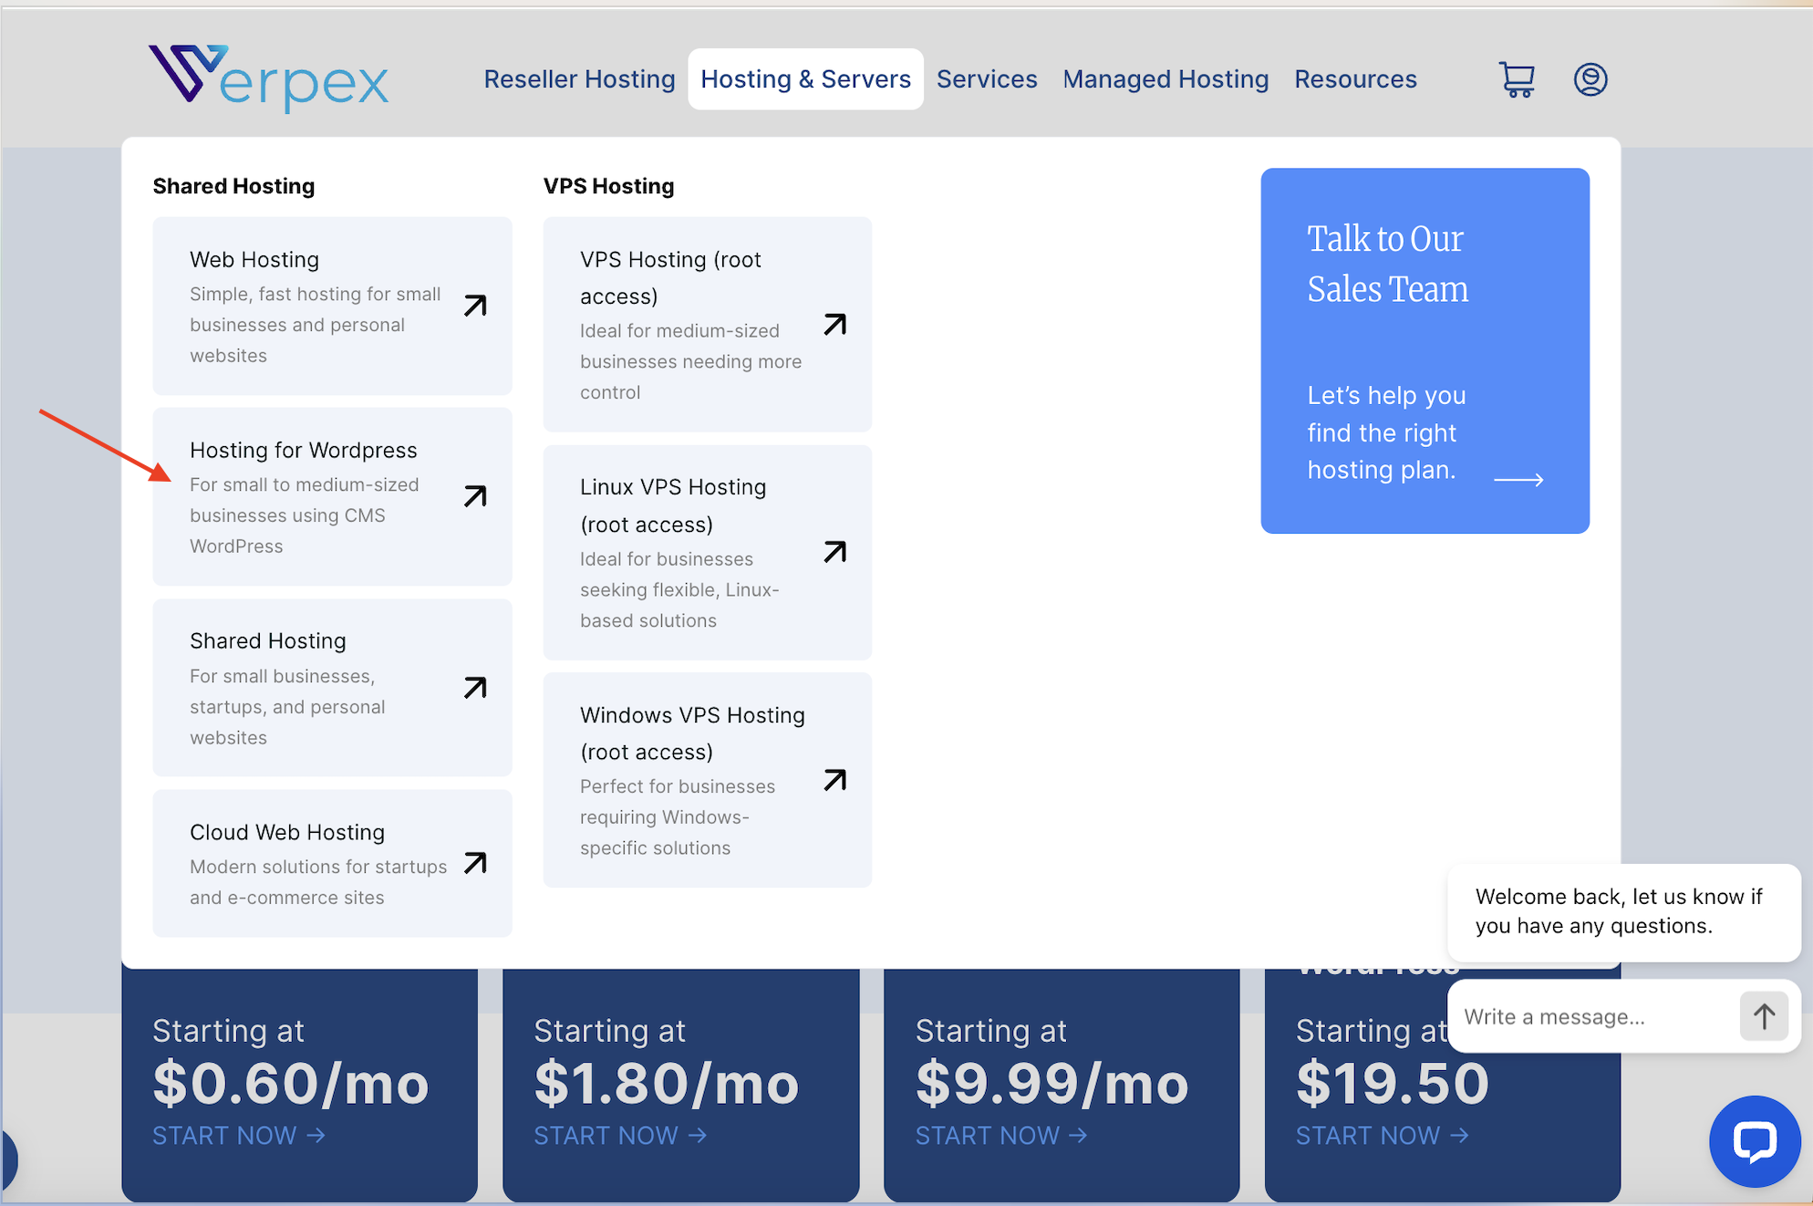
Task: Choose Shared Hosting card title
Action: (x=268, y=641)
